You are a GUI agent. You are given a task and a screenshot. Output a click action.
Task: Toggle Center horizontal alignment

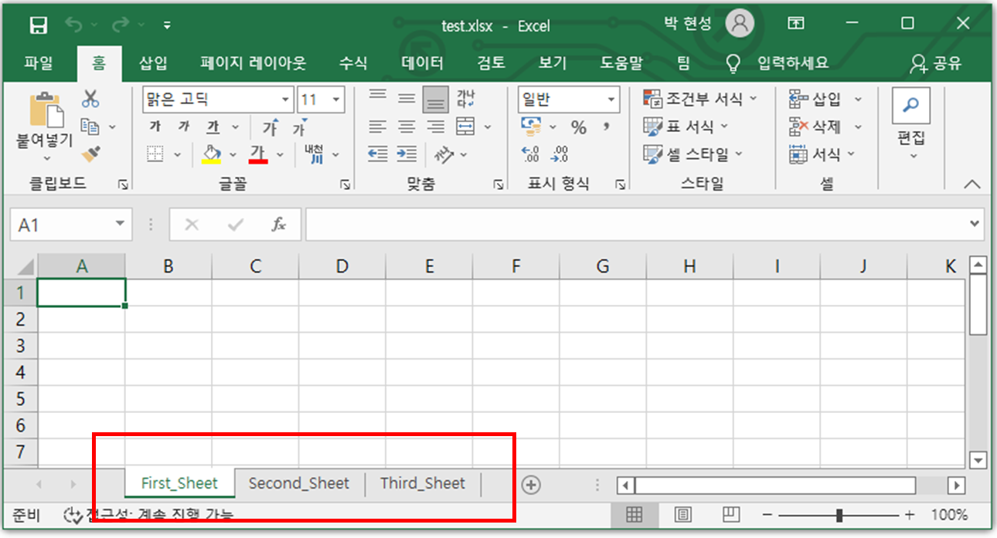(x=407, y=127)
